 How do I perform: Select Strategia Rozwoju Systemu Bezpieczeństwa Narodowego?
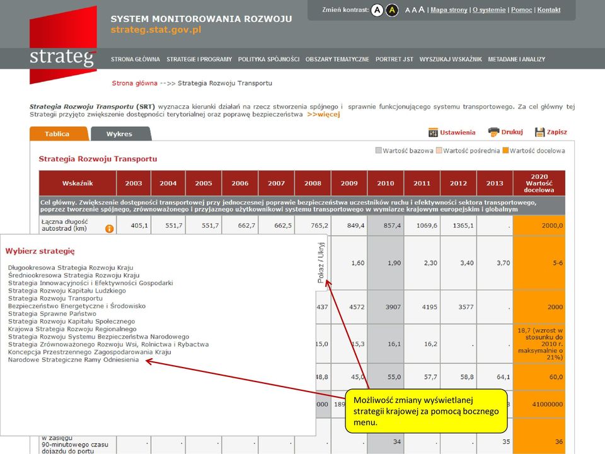(98, 337)
